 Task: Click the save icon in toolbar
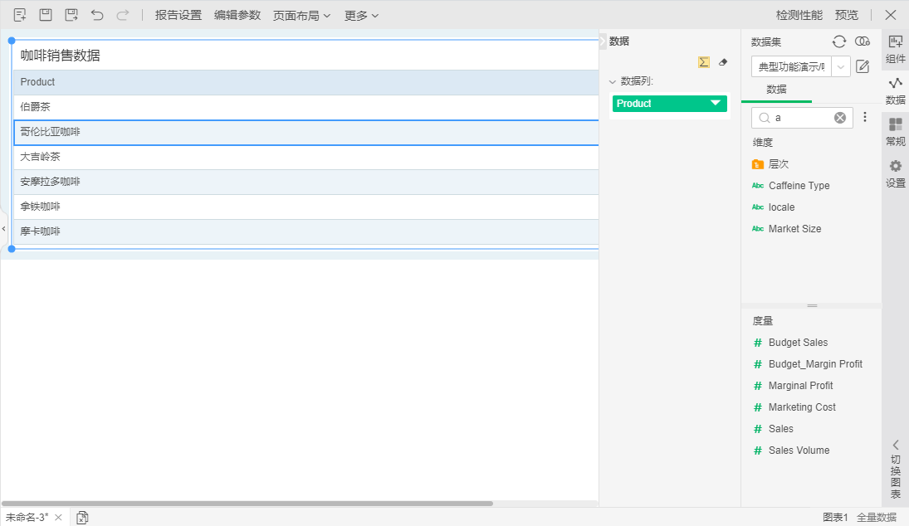coord(46,15)
